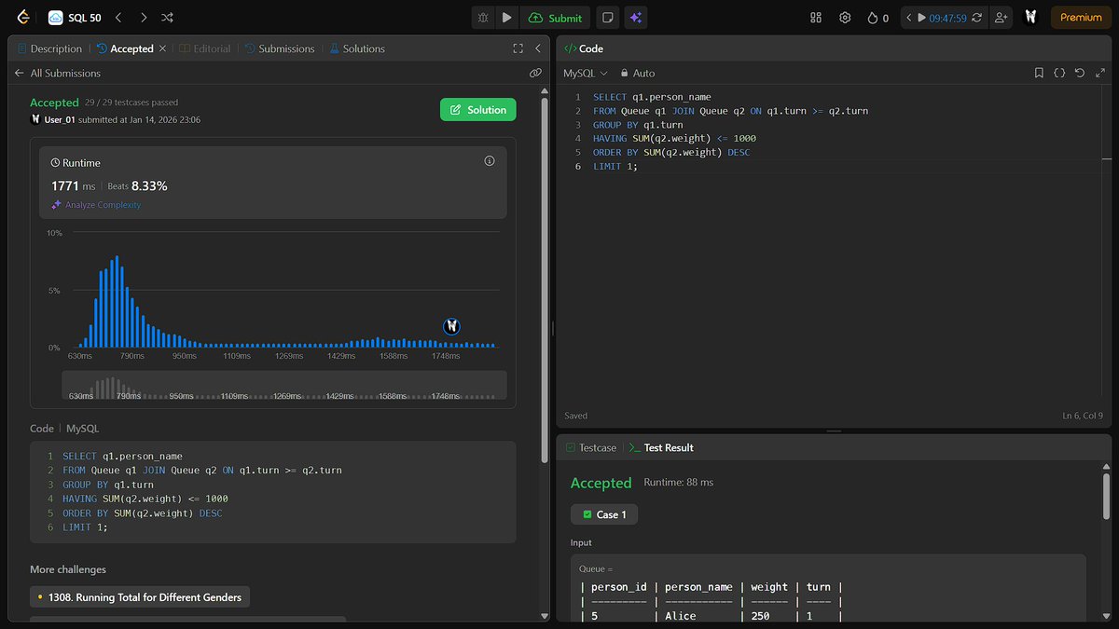The image size is (1119, 629).
Task: Click the left panel vertical scrollbar
Action: click(x=546, y=280)
